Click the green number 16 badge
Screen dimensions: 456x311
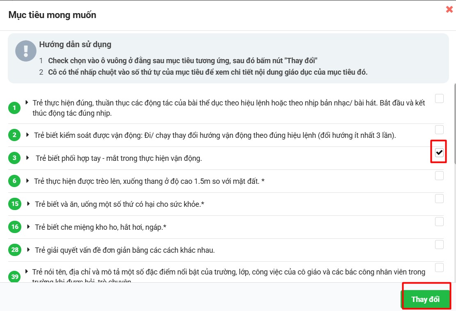[x=15, y=227]
